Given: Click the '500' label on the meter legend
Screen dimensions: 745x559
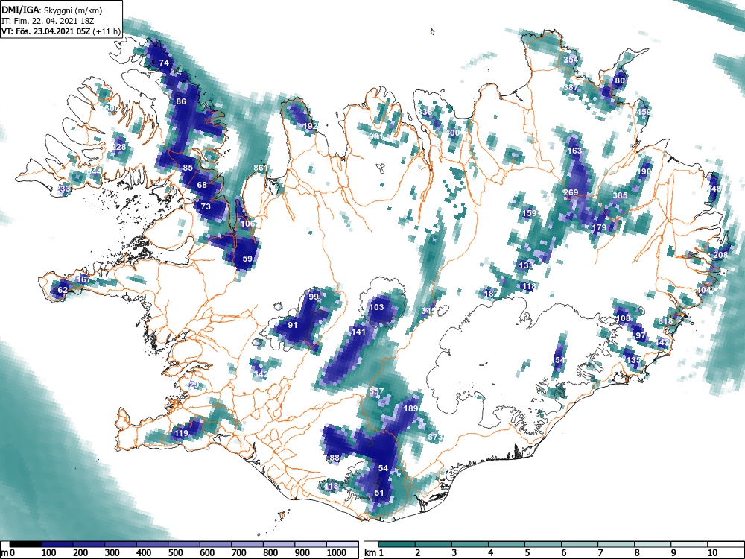Looking at the screenshot, I should click(x=175, y=553).
